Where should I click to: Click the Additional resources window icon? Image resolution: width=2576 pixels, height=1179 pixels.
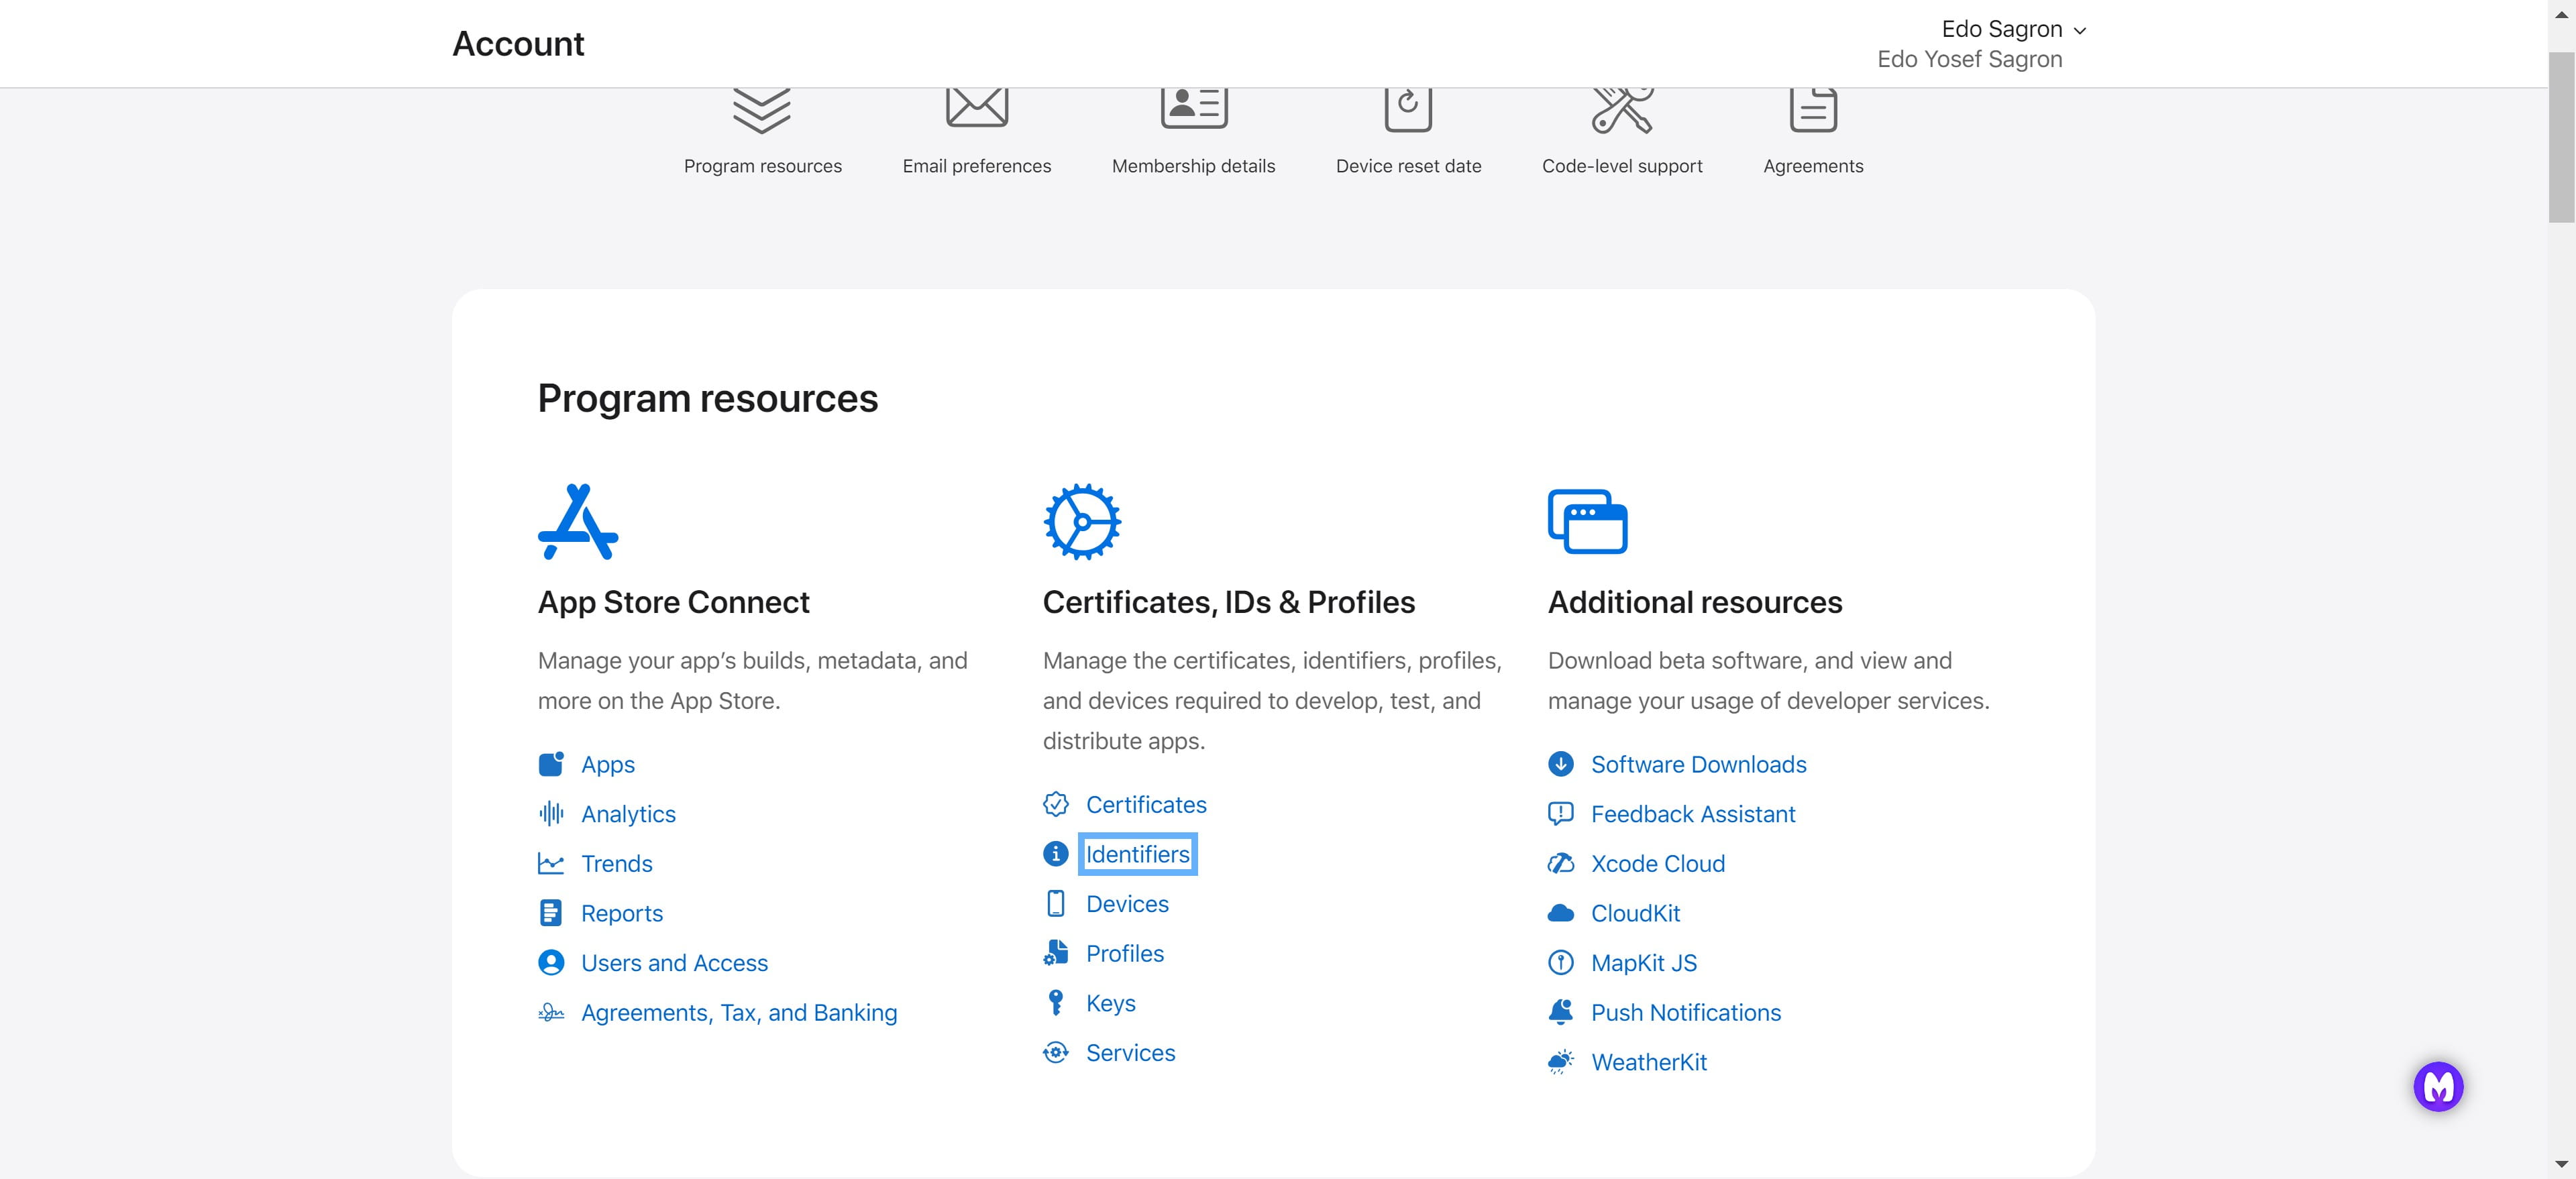point(1587,521)
